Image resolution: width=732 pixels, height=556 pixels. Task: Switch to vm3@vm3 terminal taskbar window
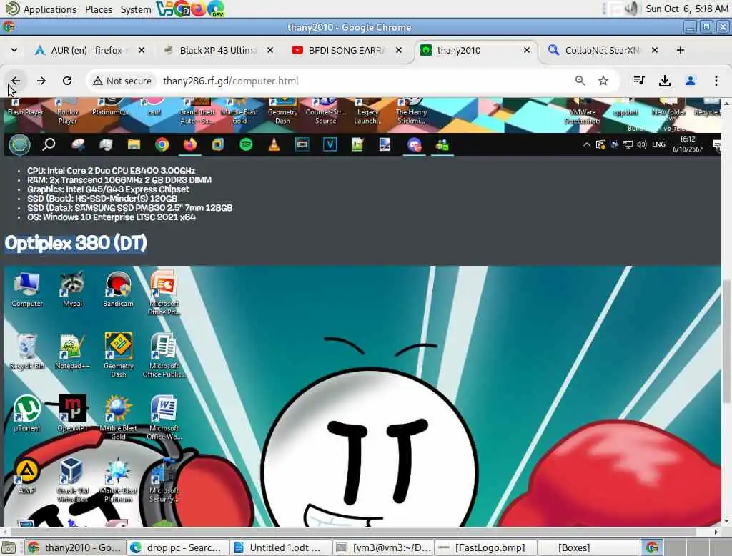(x=383, y=547)
